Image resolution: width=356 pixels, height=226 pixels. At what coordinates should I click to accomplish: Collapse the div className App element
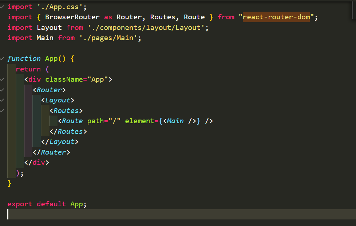point(2,79)
